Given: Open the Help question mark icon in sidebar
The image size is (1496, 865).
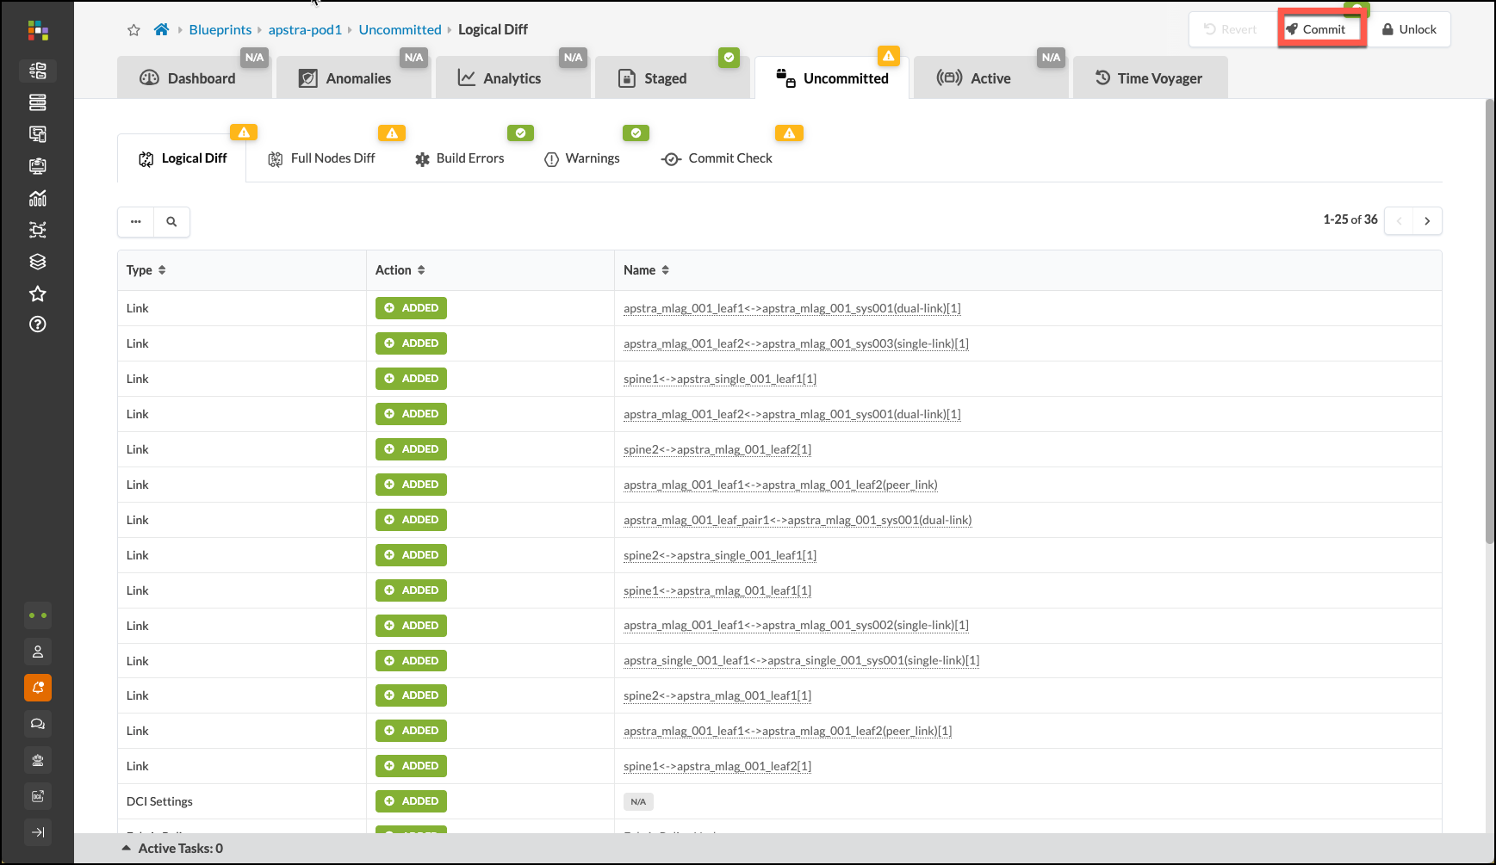Looking at the screenshot, I should coord(38,324).
